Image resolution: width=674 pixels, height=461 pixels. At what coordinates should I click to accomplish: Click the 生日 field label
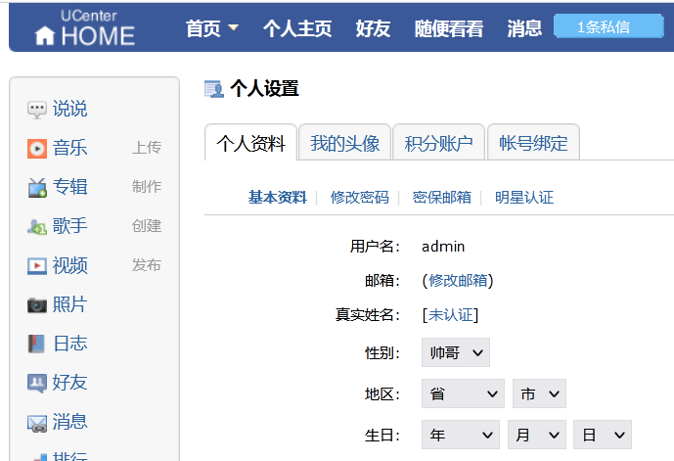coord(382,436)
